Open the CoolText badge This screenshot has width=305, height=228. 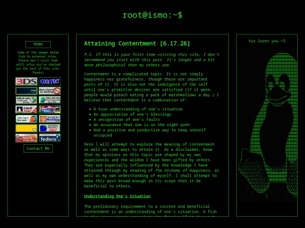pyautogui.click(x=50, y=82)
